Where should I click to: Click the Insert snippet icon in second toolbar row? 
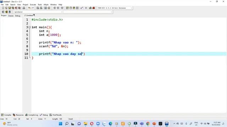(x=3, y=12)
